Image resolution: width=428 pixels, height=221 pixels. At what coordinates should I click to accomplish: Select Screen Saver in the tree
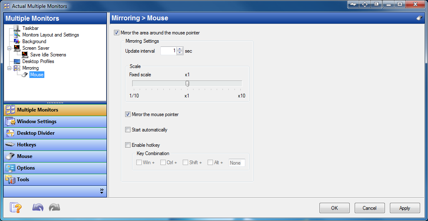[36, 48]
